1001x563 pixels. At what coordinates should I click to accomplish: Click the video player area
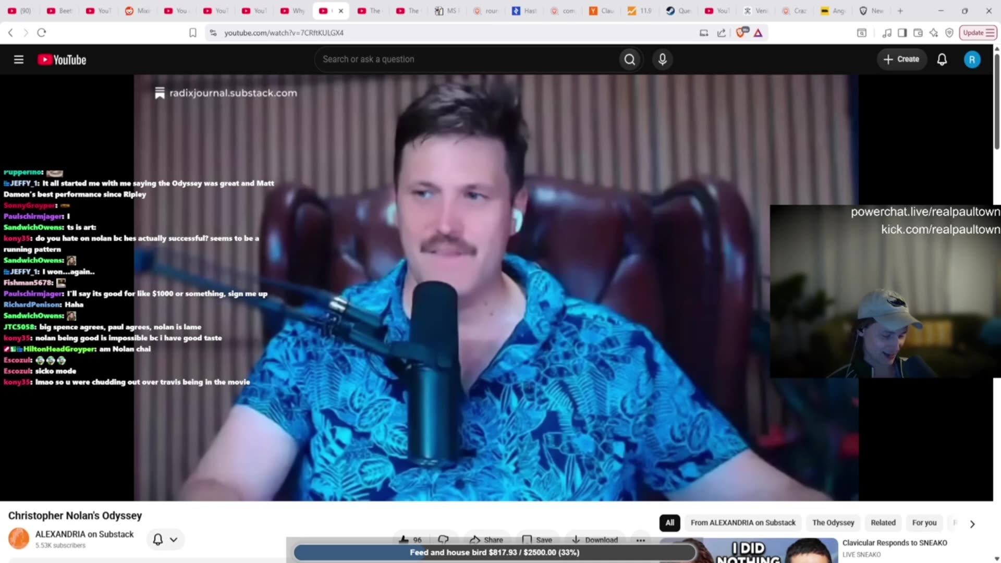[x=496, y=288]
